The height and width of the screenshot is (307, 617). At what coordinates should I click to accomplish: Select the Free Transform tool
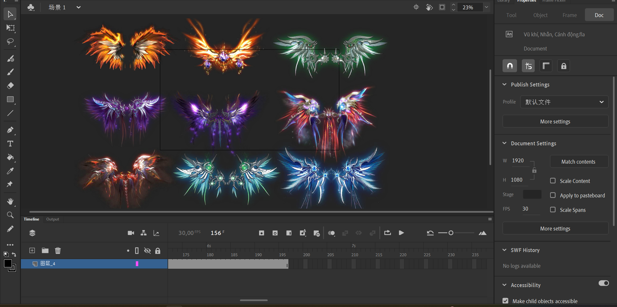click(10, 28)
